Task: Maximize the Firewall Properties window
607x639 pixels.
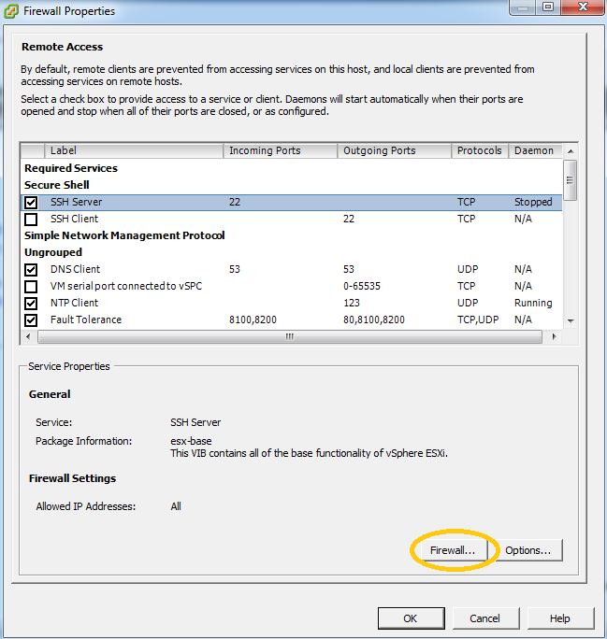Action: point(548,7)
